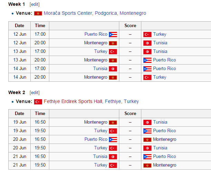The image size is (211, 171).
Task: Open Fethiye Erdirek Sports Hall red link
Action: (x=73, y=101)
